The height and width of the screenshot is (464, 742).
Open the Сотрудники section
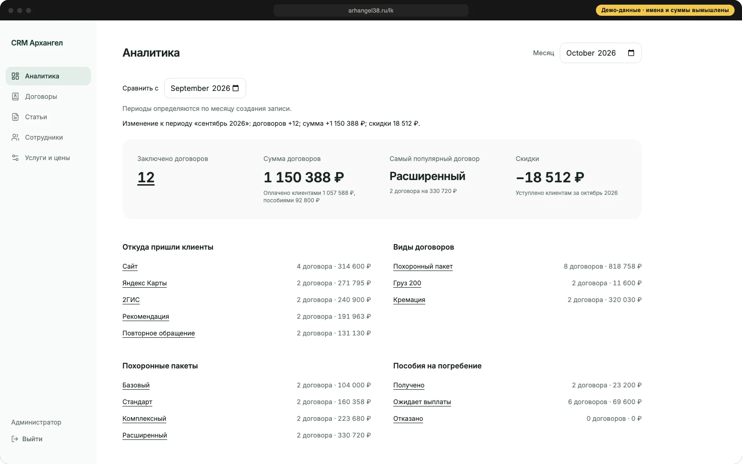click(48, 137)
